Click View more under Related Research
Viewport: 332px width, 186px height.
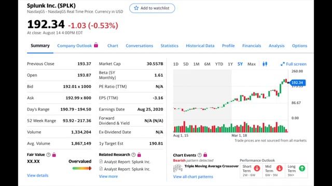[x=108, y=176]
